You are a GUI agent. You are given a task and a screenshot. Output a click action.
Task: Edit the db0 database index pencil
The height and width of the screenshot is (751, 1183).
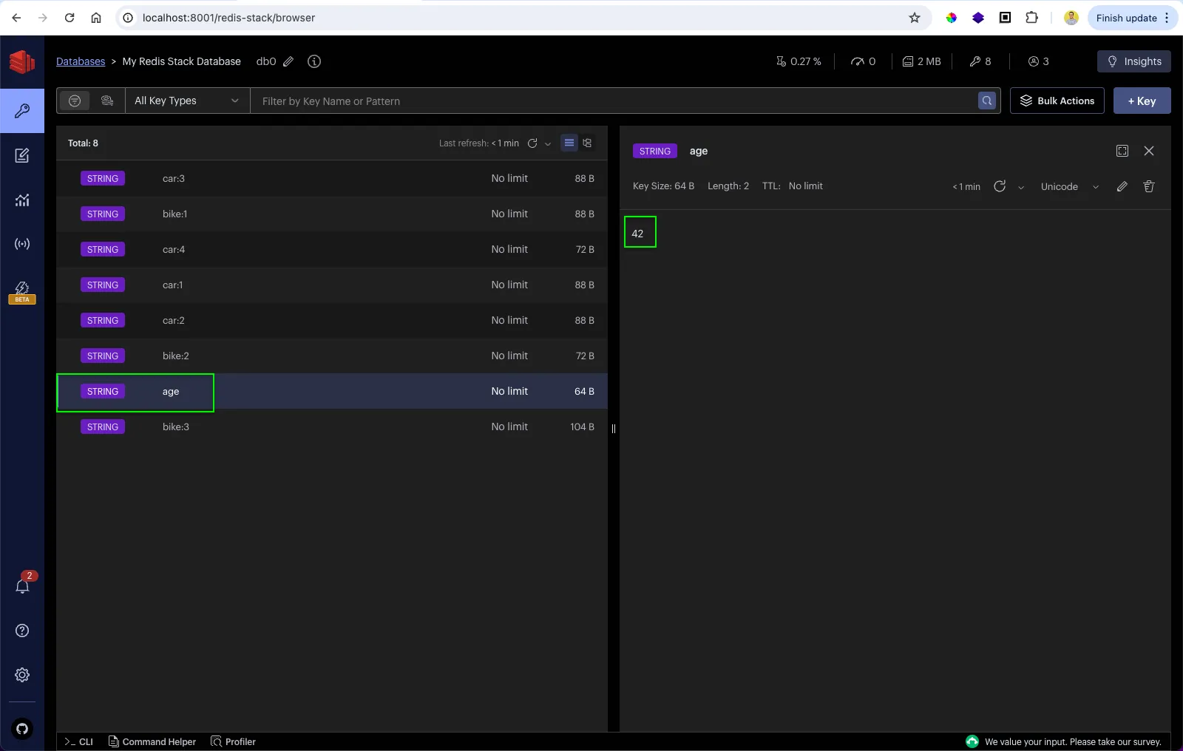tap(288, 61)
